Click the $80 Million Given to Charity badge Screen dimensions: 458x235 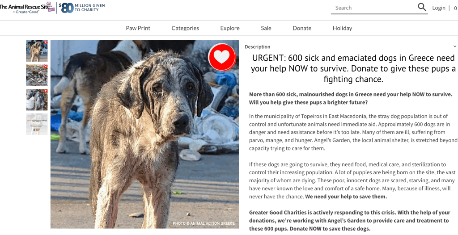click(82, 8)
